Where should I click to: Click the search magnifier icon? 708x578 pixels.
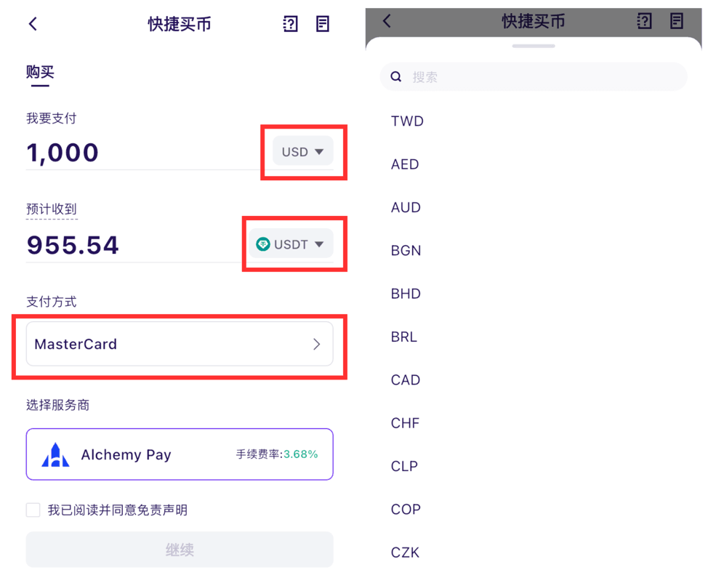(396, 77)
